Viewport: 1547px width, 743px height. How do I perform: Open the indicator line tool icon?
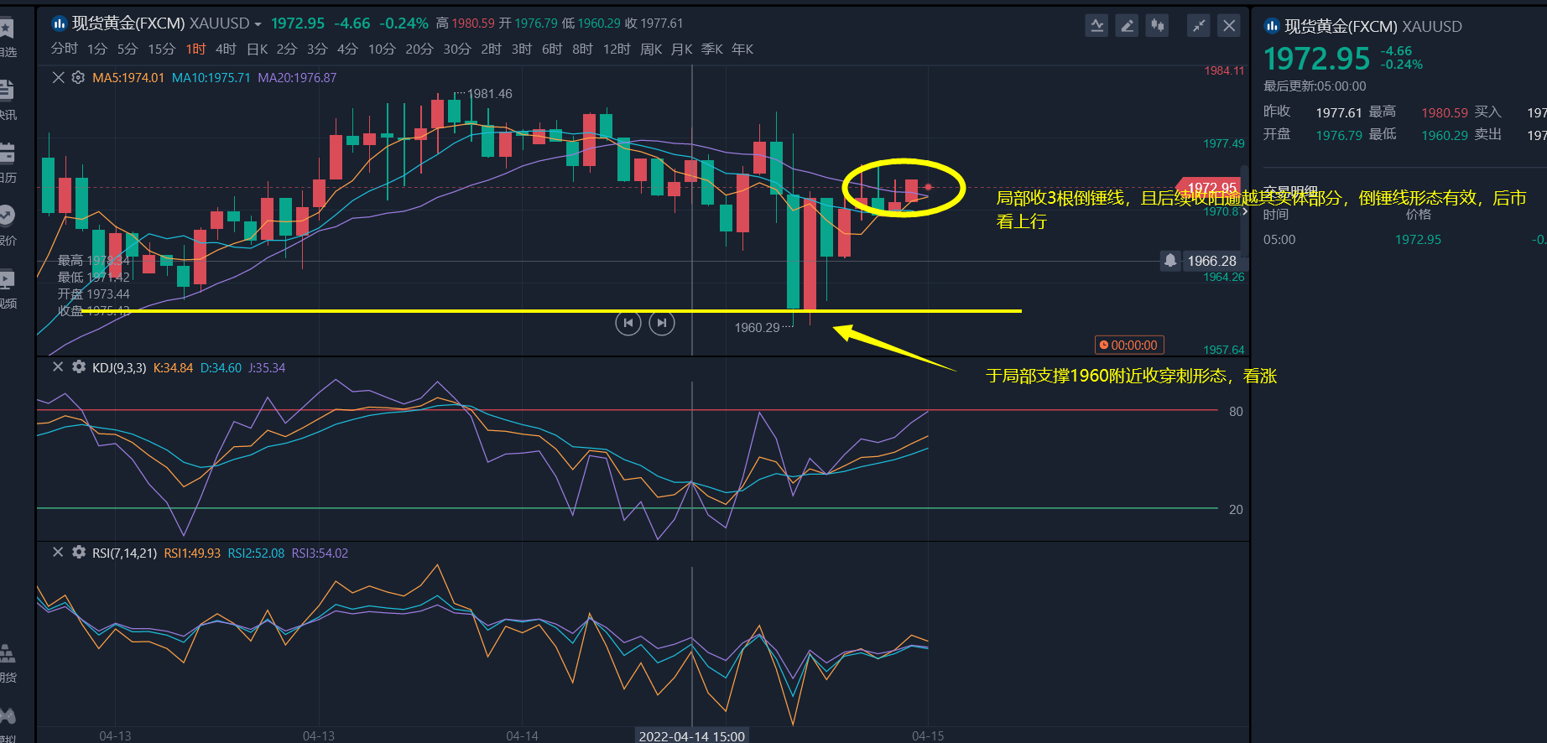pos(1096,26)
